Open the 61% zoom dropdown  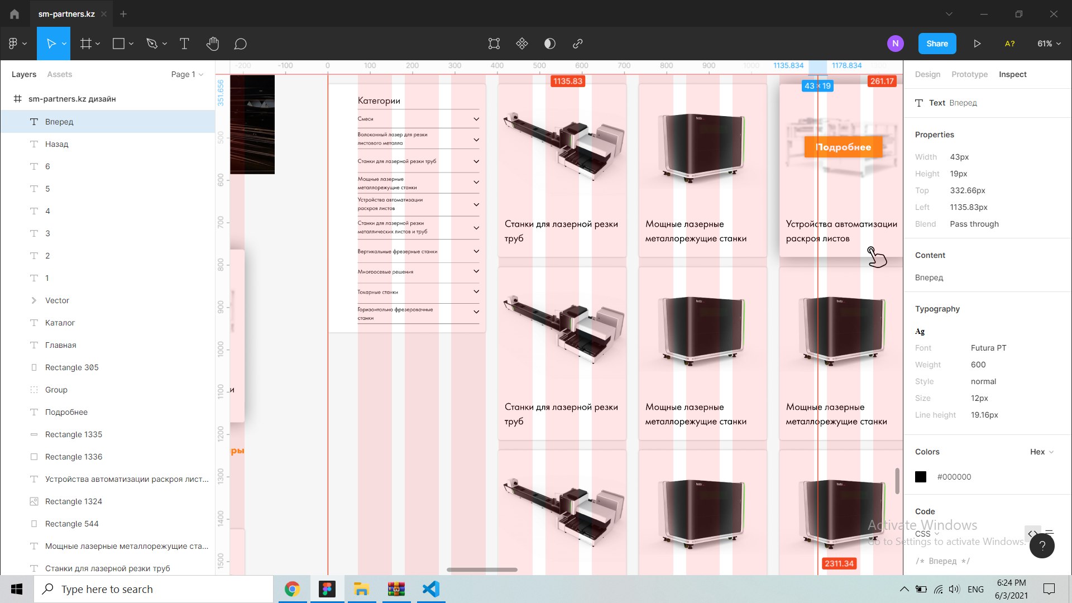click(x=1049, y=44)
